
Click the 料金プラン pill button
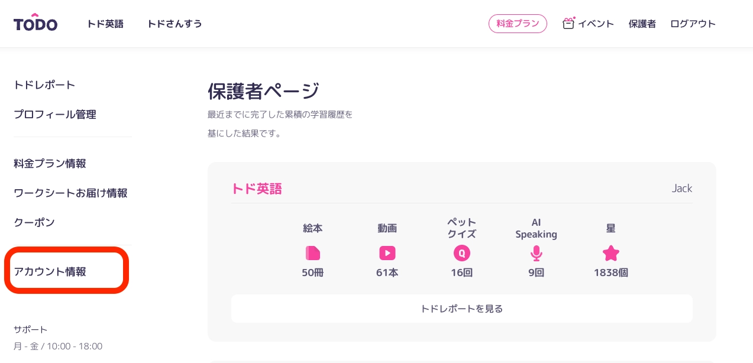(518, 24)
